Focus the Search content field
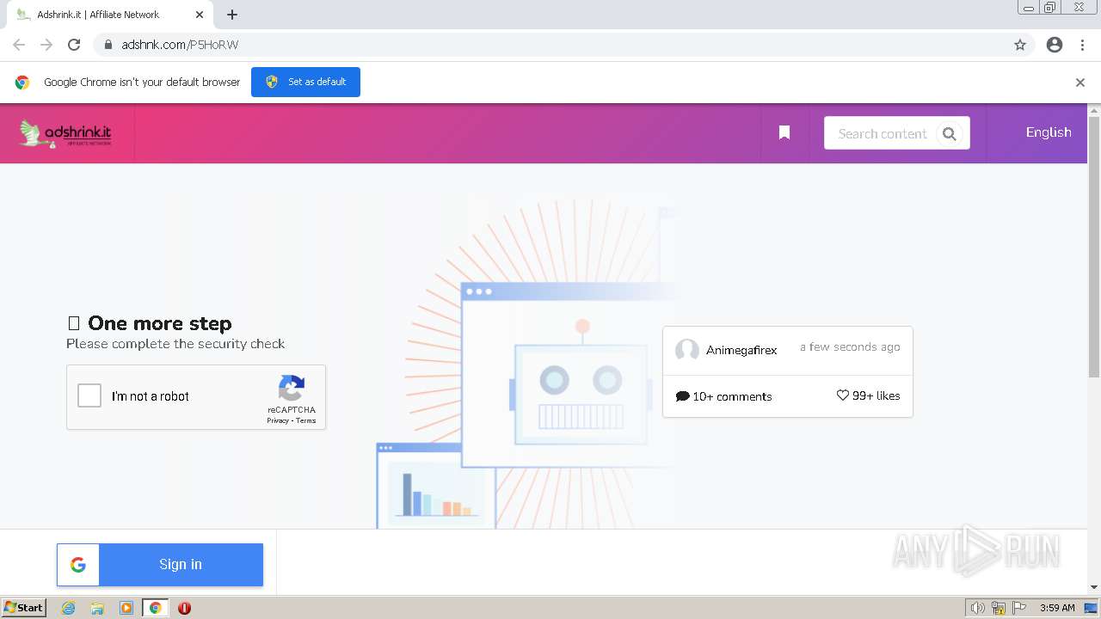This screenshot has width=1101, height=619. (x=883, y=133)
